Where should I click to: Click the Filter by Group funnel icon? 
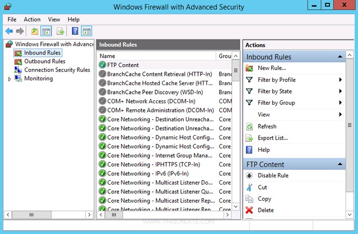[249, 103]
